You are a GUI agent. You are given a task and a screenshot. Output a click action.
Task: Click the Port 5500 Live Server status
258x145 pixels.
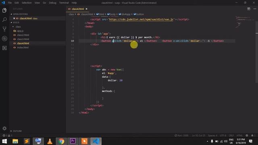(x=181, y=135)
